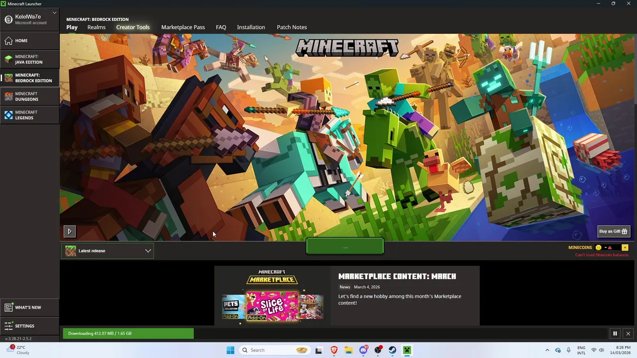
Task: Open File Explorer from the taskbar
Action: [x=348, y=350]
